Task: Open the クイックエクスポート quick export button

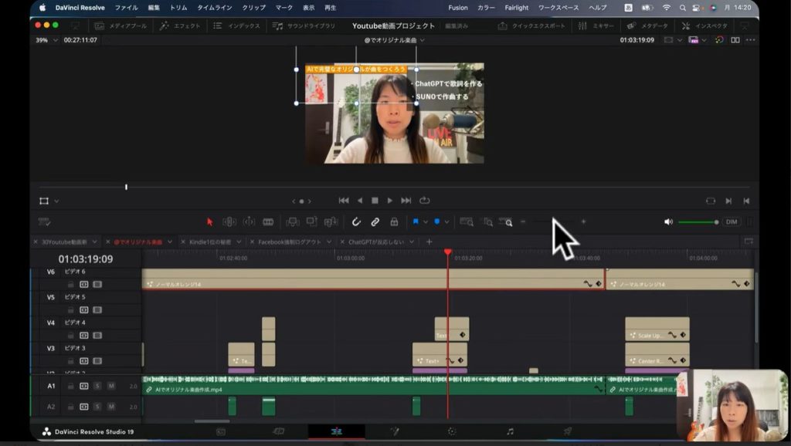Action: pos(532,25)
